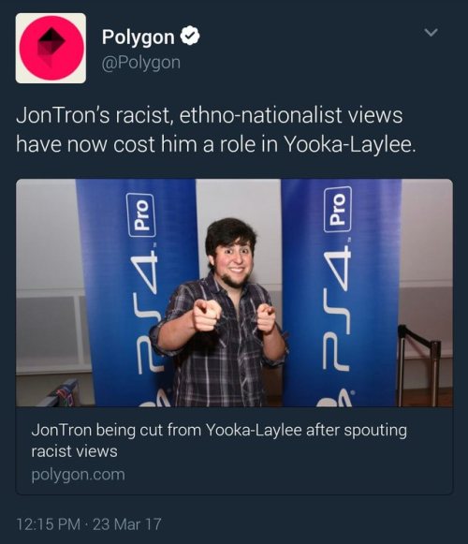Select the word JonTron's in tweet text
Viewport: 468px width, 544px height.
[x=63, y=115]
